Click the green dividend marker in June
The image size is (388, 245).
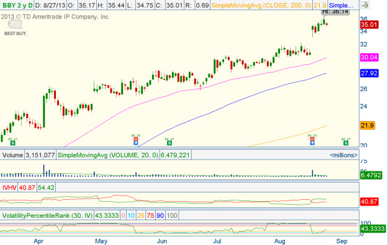tap(169, 143)
